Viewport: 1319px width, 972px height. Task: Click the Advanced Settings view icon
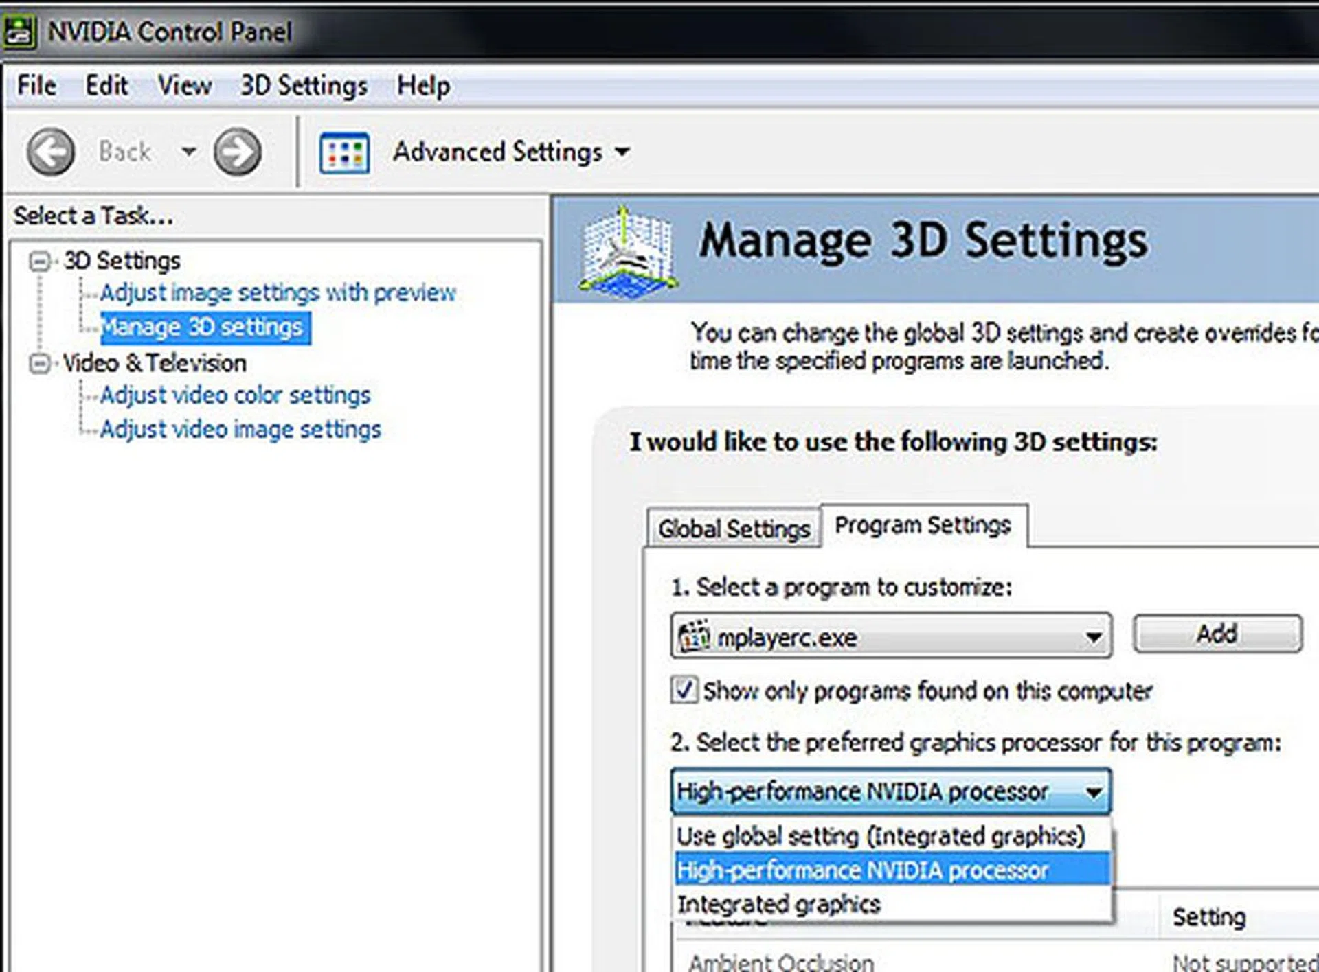point(344,153)
